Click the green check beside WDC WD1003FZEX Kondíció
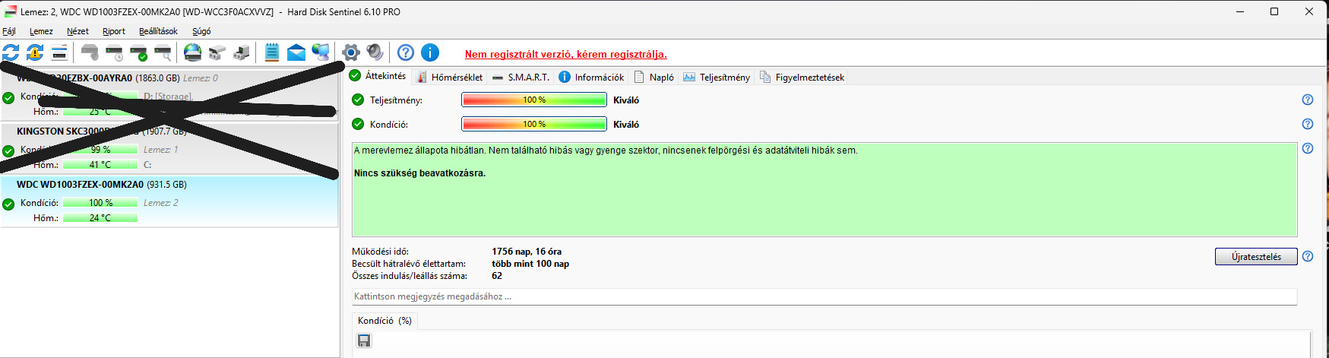The width and height of the screenshot is (1329, 358). coord(8,204)
